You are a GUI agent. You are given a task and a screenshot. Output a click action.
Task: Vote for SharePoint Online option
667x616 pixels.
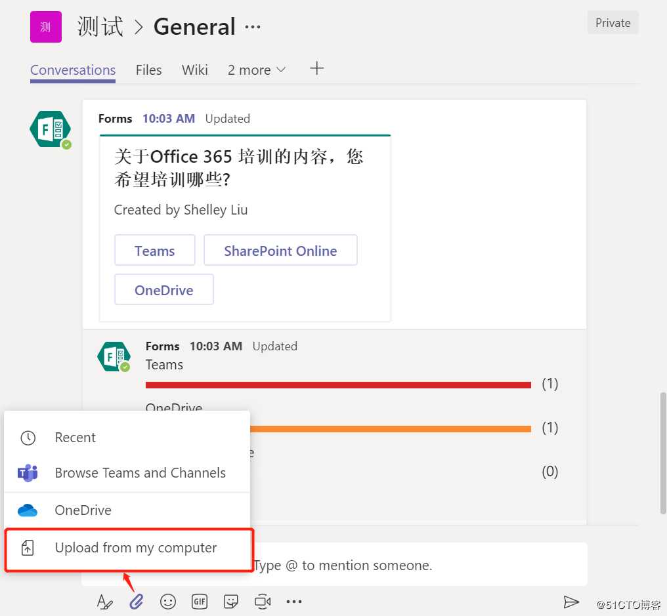click(280, 251)
